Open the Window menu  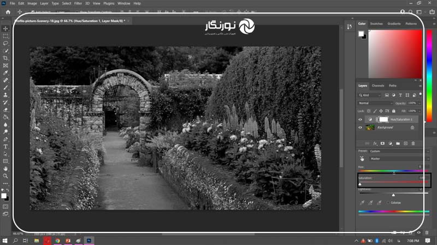click(124, 3)
